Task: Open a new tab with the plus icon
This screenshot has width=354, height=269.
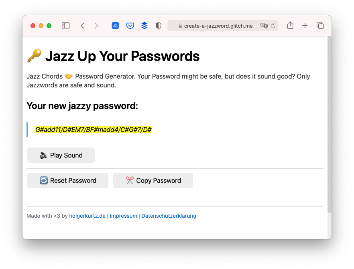Action: (x=305, y=25)
